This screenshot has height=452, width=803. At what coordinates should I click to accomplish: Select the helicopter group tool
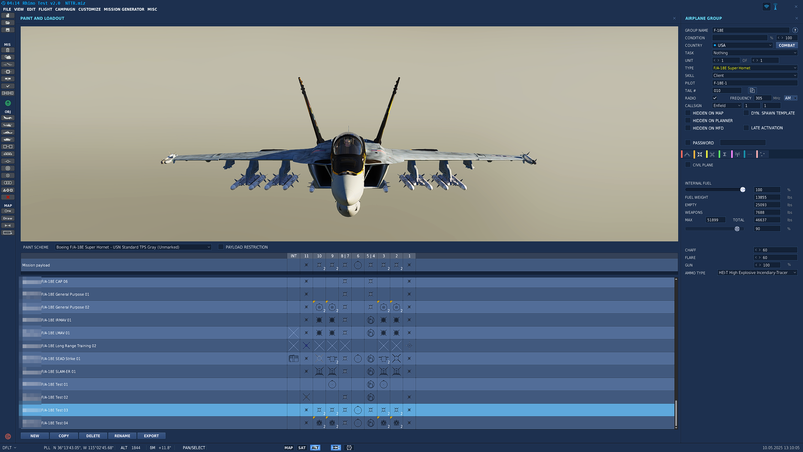(8, 125)
